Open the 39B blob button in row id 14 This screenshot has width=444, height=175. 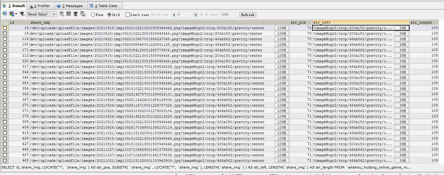(x=402, y=28)
